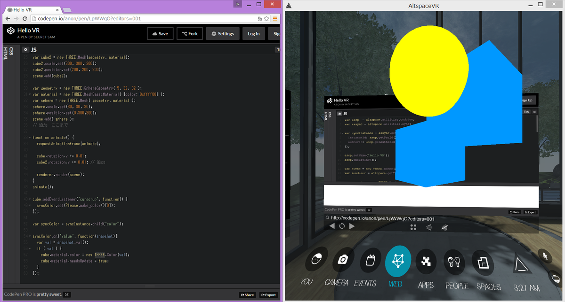Click the Export button in Chrome CodePen footer

[x=268, y=295]
